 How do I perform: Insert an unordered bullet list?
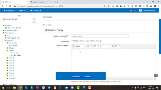(95, 46)
